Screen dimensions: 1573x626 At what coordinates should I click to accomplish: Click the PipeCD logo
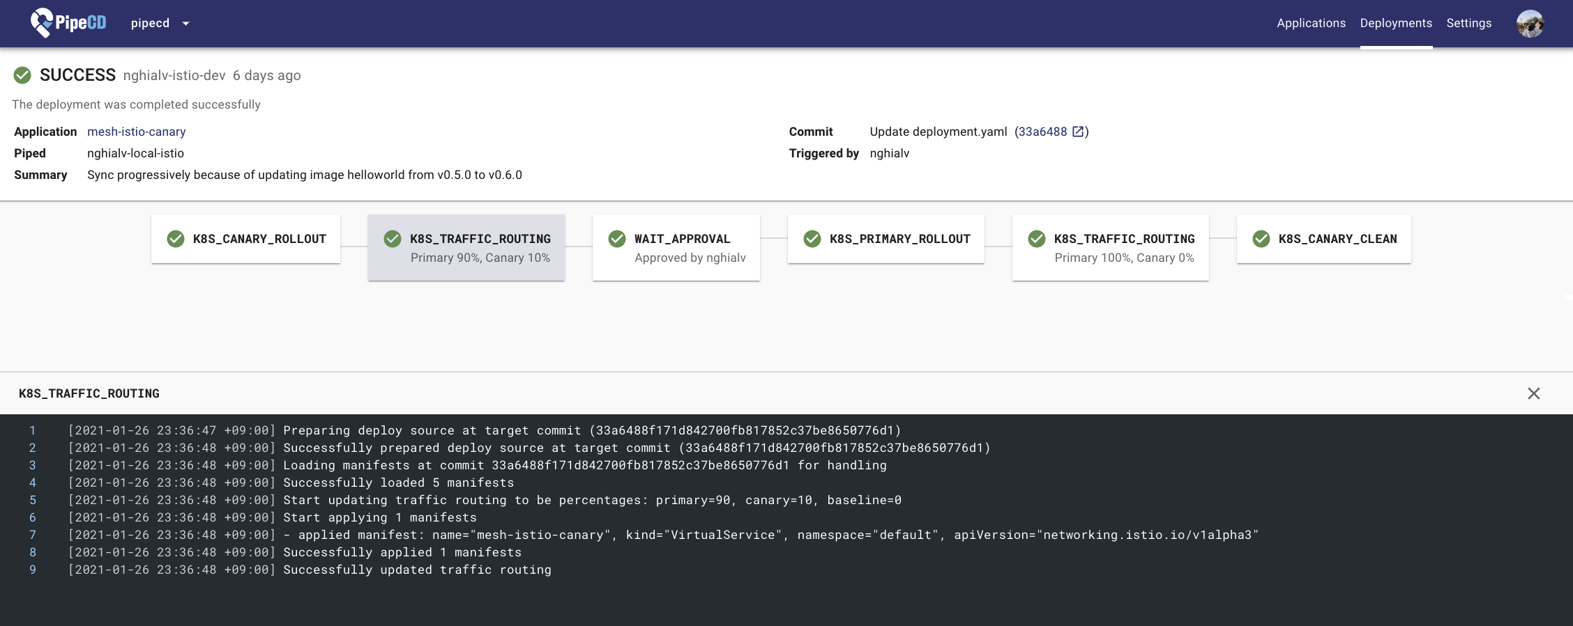[x=68, y=23]
